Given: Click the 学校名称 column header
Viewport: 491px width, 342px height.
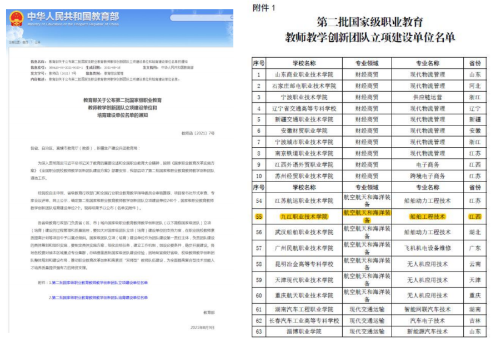Looking at the screenshot, I should [x=304, y=63].
